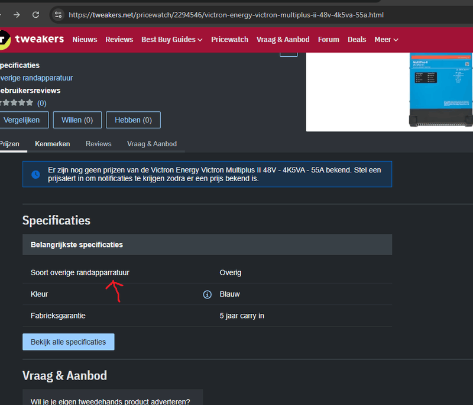Click the Vraag & Aanbod section heading

coord(64,375)
